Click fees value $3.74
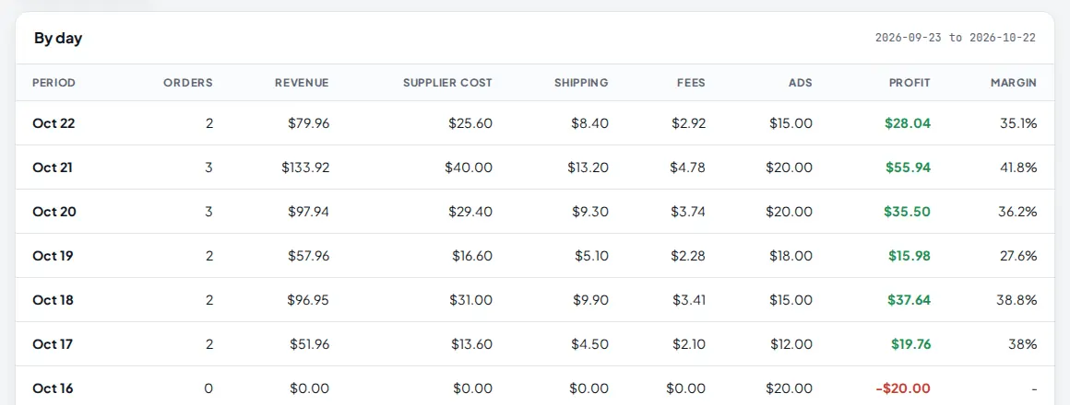Screen dimensions: 1070x405 click(688, 212)
